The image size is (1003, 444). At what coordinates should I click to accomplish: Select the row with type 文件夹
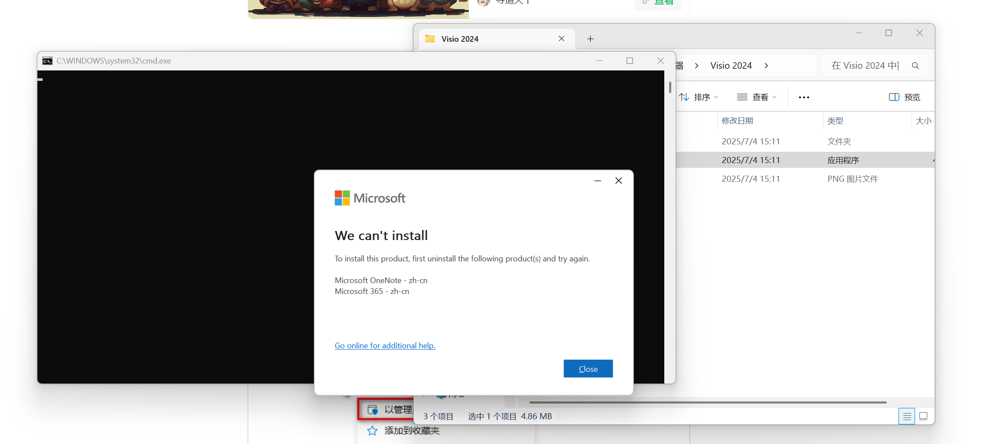click(805, 141)
